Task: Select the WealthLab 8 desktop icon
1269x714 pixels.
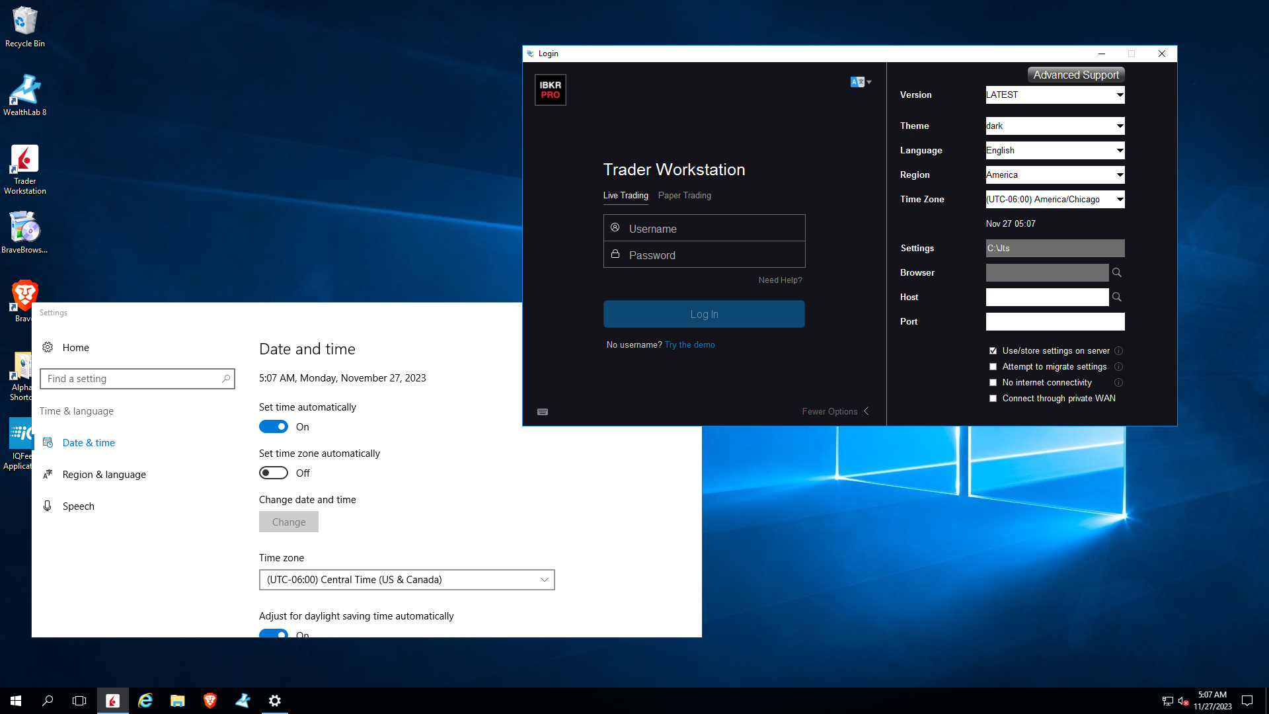Action: [25, 95]
